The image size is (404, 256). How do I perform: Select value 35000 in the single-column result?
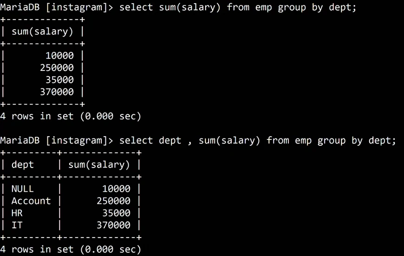click(x=59, y=80)
